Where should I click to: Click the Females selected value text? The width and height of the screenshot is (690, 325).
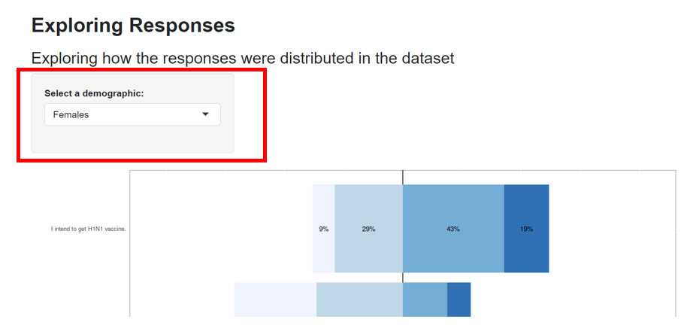(x=71, y=114)
